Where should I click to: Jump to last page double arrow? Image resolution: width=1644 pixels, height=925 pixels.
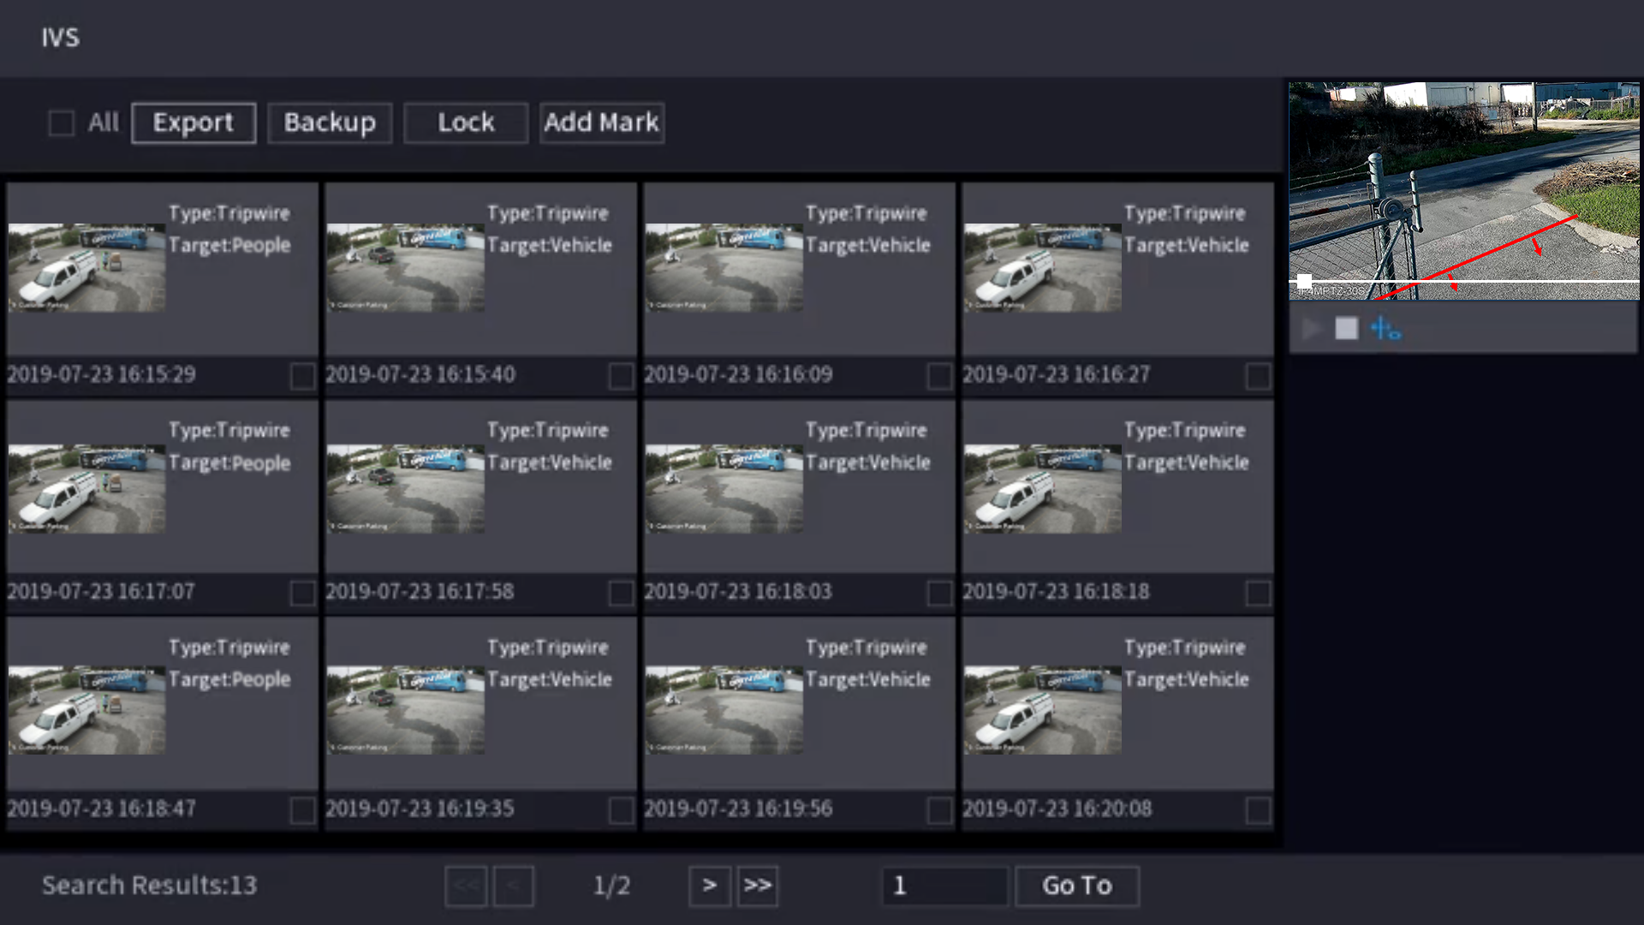(757, 886)
